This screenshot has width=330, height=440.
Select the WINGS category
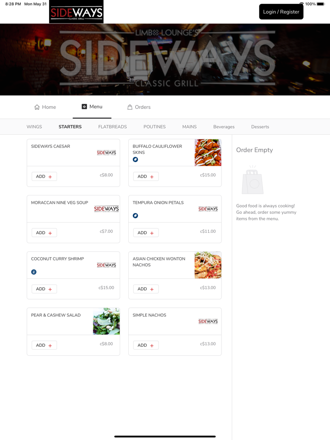point(34,127)
